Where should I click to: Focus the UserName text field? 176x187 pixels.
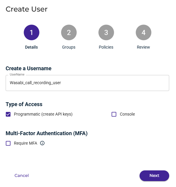click(x=87, y=83)
